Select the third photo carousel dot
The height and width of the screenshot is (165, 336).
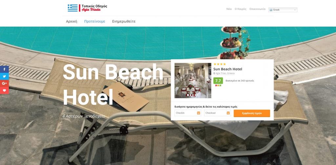pos(193,95)
